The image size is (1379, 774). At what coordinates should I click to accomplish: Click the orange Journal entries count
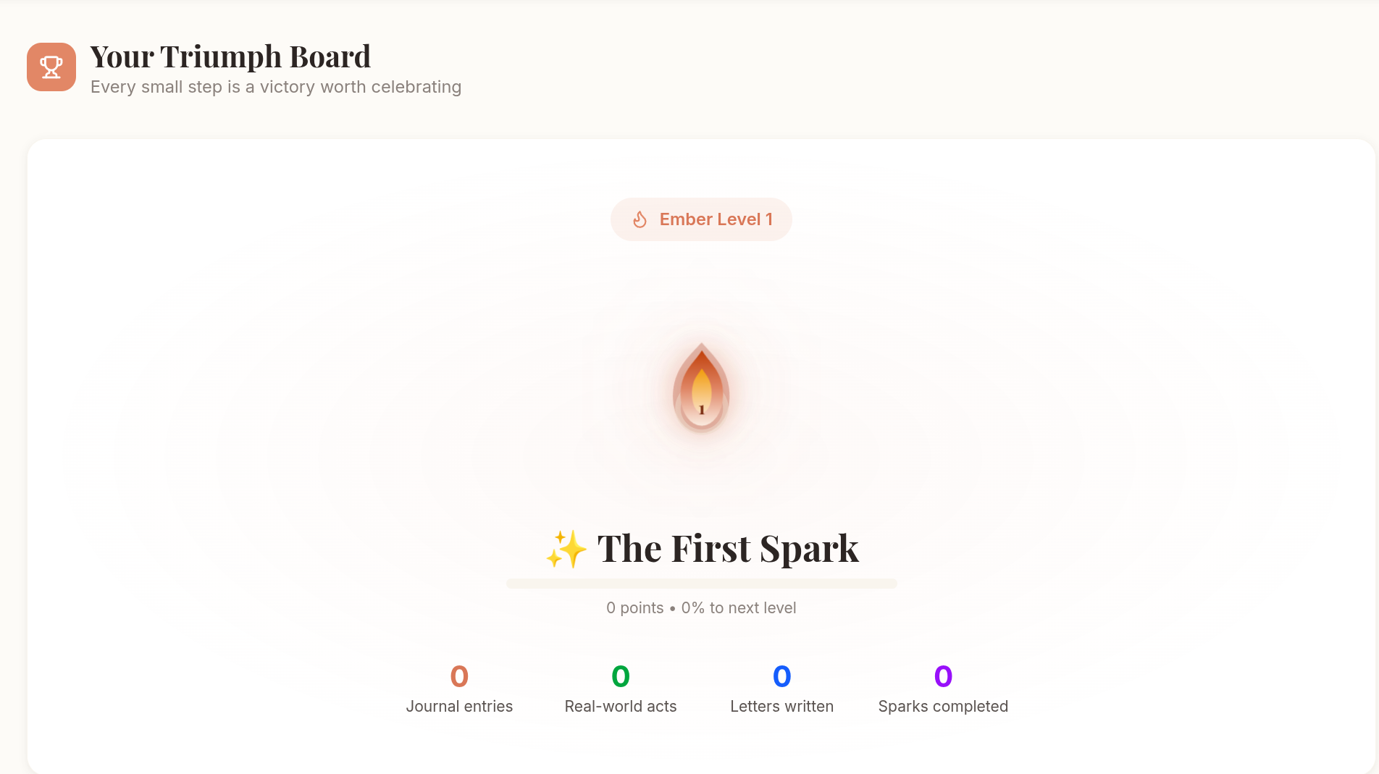click(x=459, y=677)
